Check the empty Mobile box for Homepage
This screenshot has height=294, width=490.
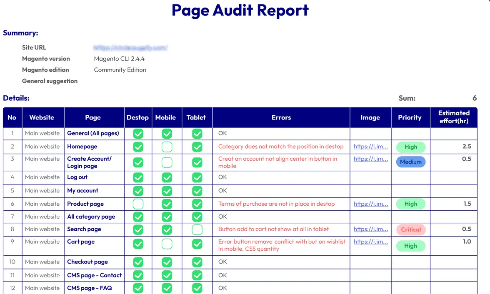click(167, 147)
